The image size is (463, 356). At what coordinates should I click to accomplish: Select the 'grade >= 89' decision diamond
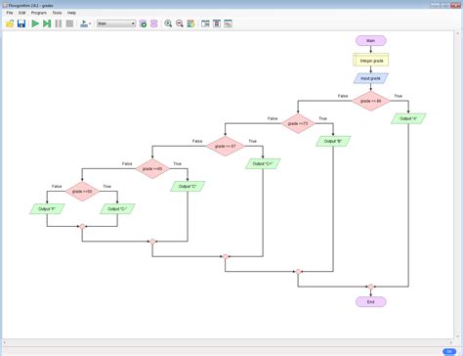point(371,101)
